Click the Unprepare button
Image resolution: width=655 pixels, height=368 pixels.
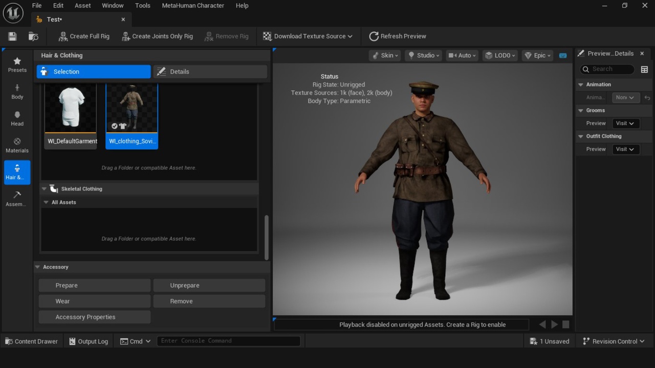pos(209,285)
